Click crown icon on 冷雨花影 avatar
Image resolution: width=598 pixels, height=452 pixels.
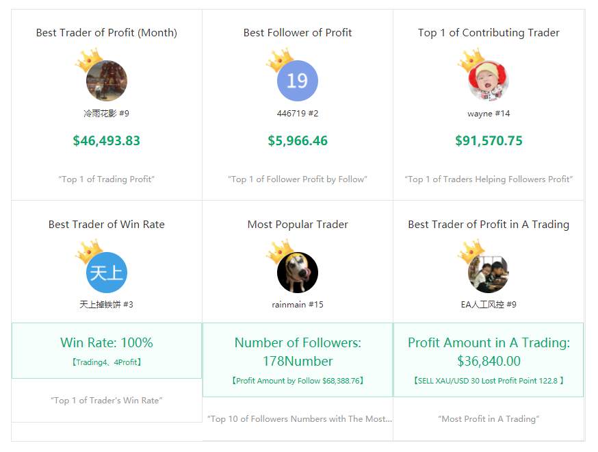click(89, 60)
